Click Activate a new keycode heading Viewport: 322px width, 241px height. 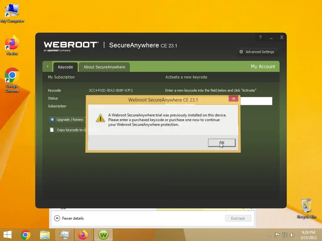click(x=186, y=77)
